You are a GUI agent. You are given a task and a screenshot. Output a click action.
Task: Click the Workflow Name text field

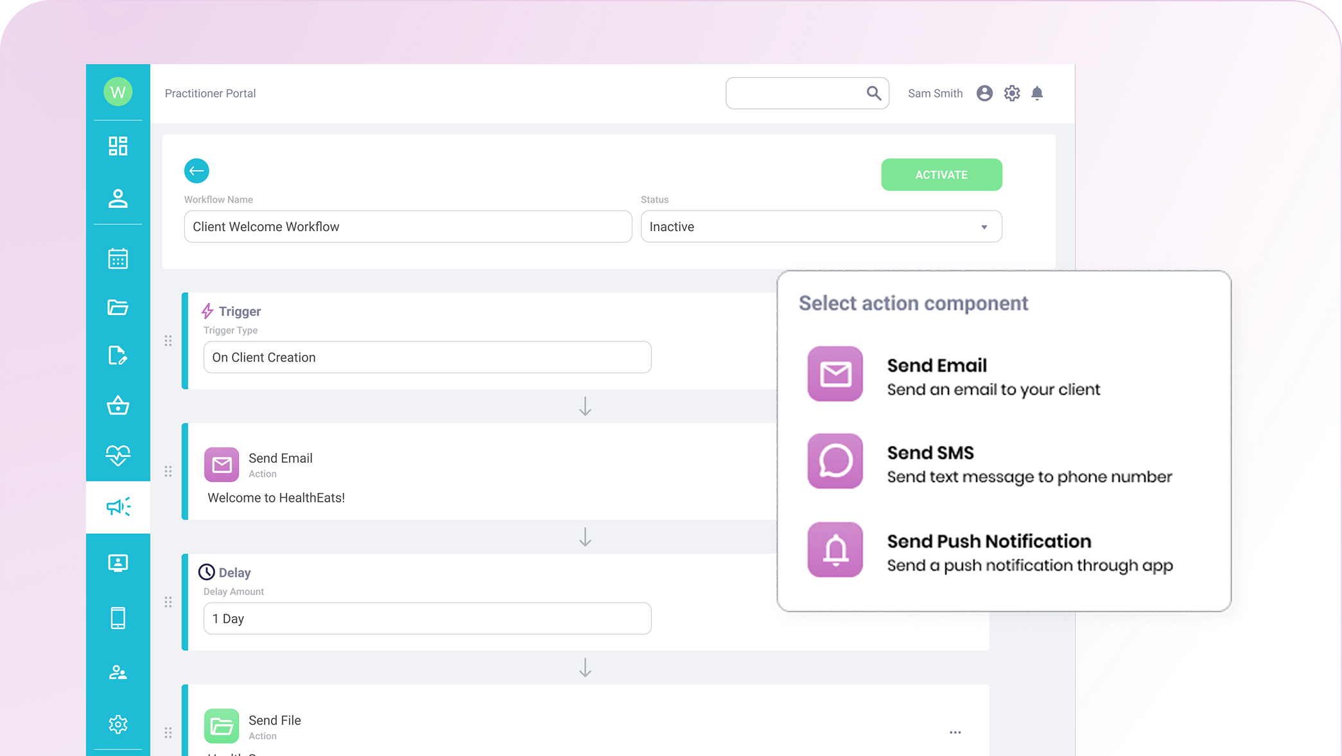[408, 227]
